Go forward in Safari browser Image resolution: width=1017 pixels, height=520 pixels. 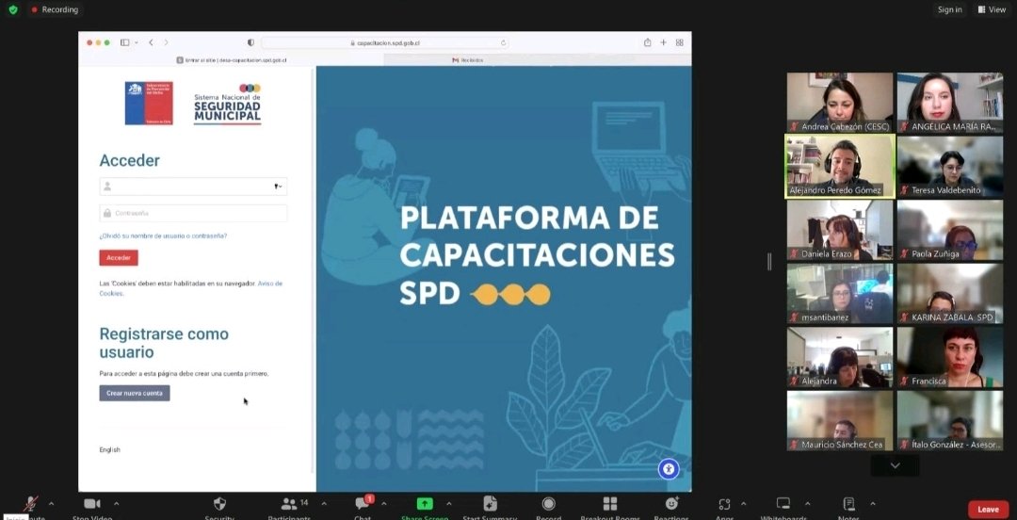(x=166, y=42)
